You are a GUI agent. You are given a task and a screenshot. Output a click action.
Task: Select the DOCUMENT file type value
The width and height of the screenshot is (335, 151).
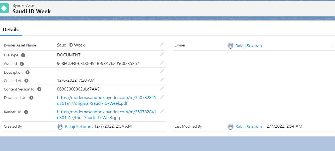pyautogui.click(x=69, y=55)
